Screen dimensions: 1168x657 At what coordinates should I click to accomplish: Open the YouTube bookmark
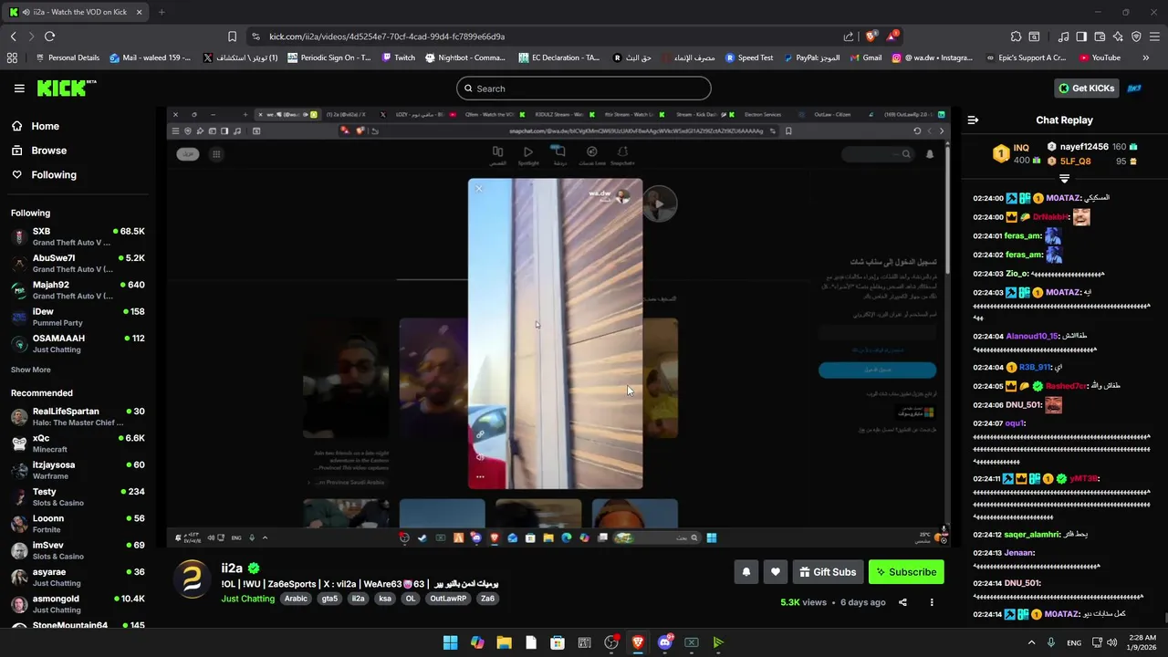1100,57
